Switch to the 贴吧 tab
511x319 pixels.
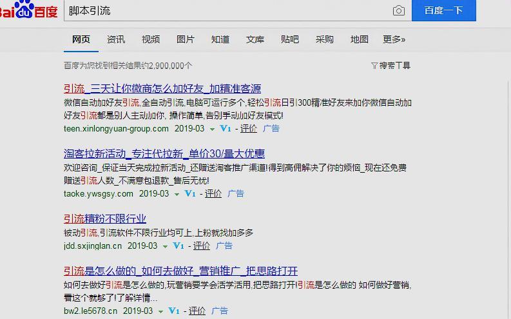tap(290, 39)
